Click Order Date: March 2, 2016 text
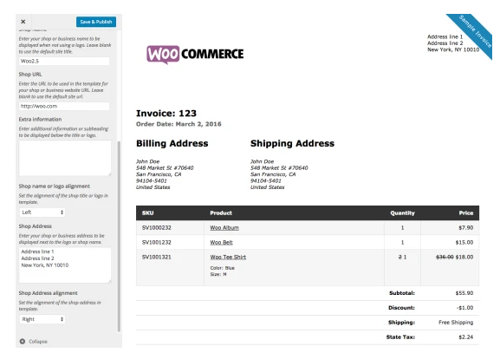 179,124
